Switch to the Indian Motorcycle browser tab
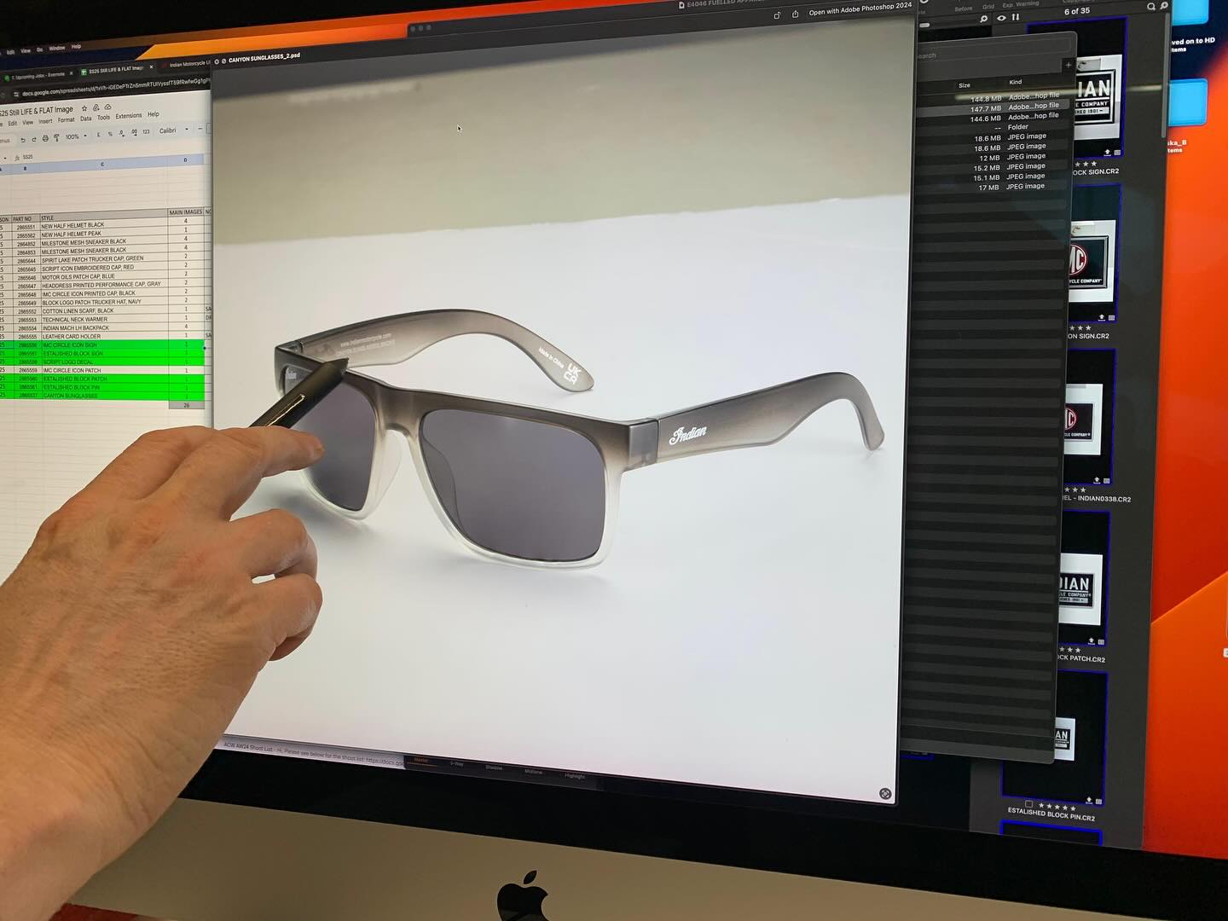 pos(188,64)
